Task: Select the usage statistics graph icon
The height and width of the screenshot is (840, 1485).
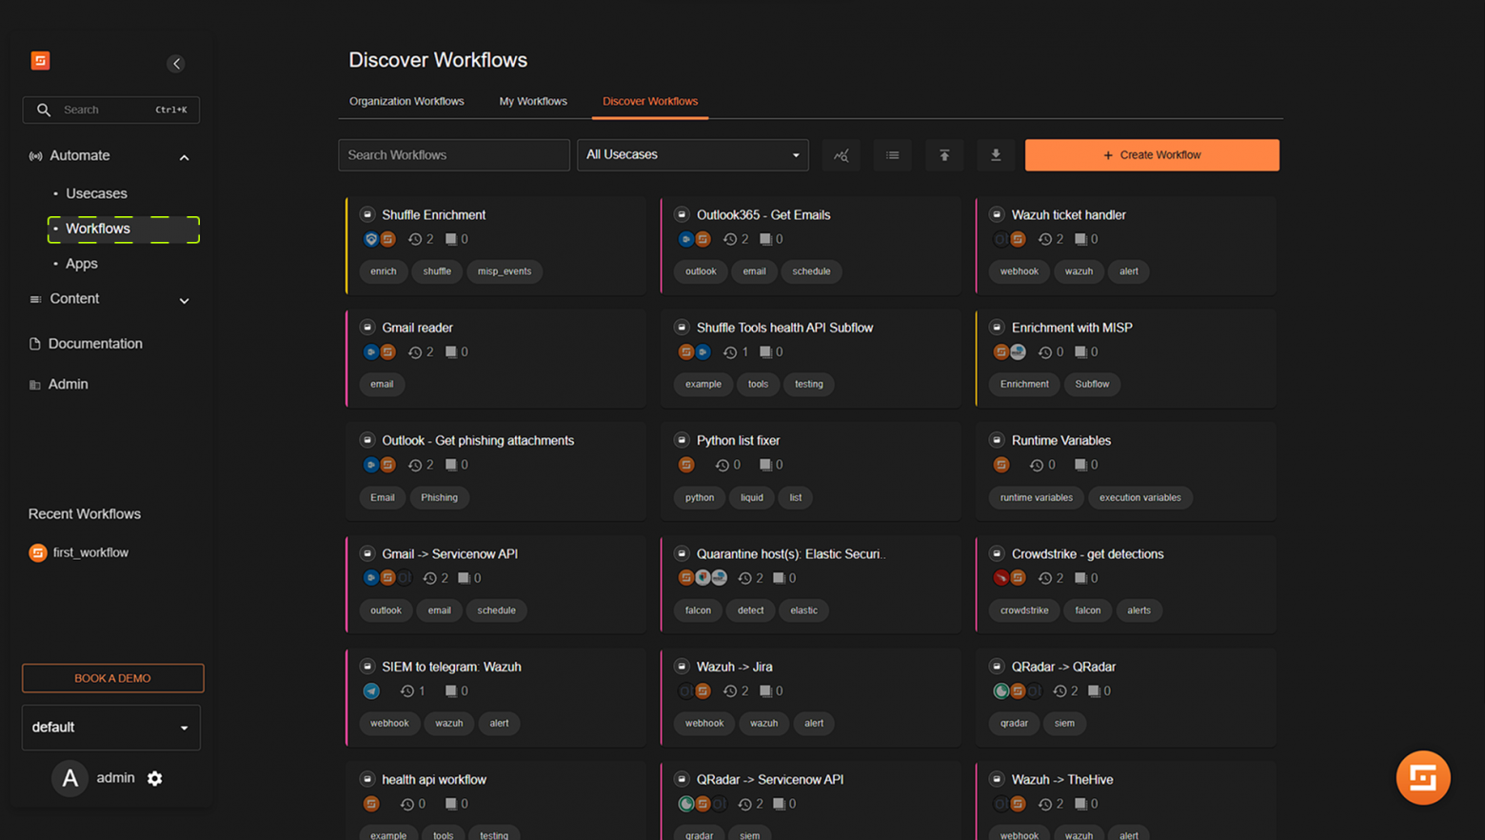Action: tap(841, 155)
